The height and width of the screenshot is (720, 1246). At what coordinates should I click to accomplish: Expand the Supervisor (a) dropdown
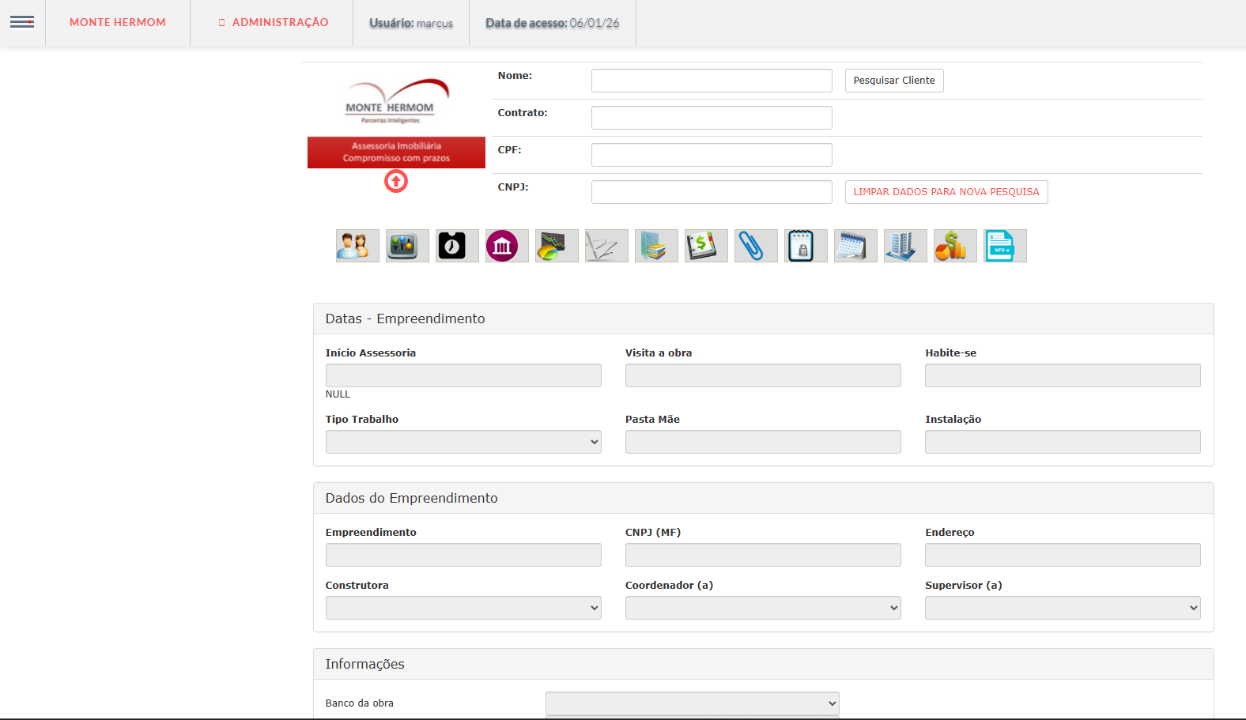1063,608
